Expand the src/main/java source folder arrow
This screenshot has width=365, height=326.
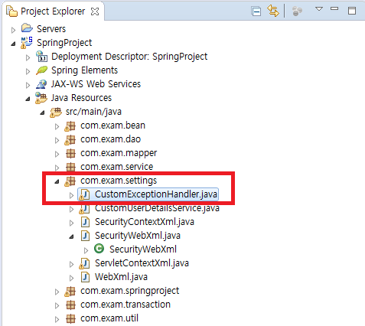pos(42,112)
